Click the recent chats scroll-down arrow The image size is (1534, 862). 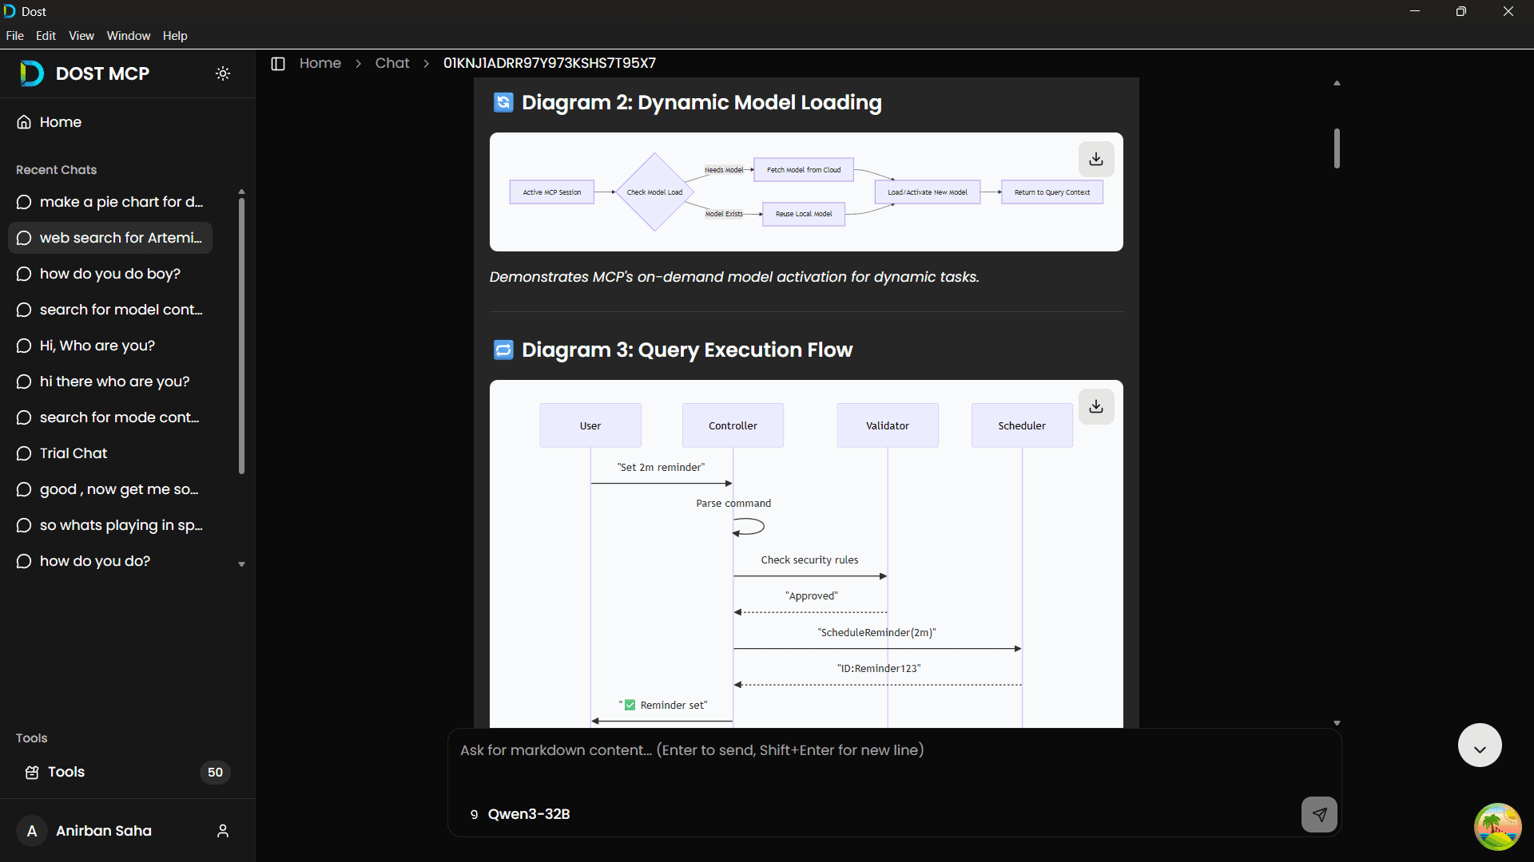pos(241,564)
